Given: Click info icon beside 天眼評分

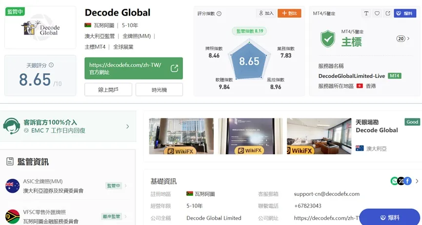Looking at the screenshot, I should tap(51, 65).
